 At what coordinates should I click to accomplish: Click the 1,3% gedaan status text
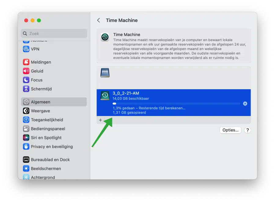click(149, 108)
